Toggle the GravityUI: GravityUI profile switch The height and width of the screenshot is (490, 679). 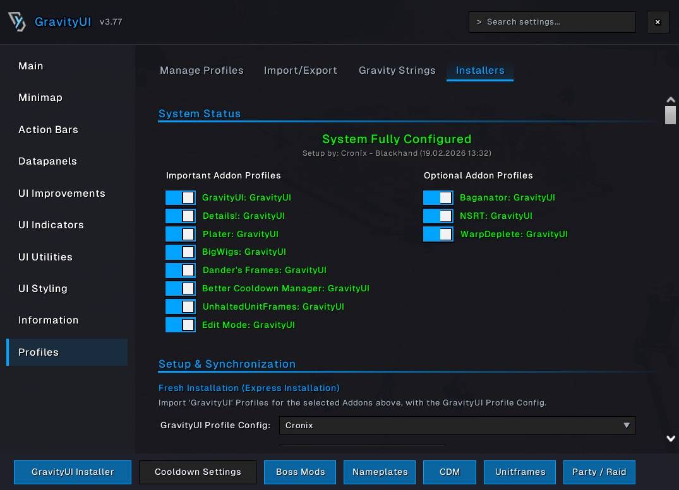(x=180, y=197)
